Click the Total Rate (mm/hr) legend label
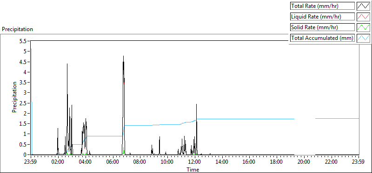The width and height of the screenshot is (372, 173). [322, 6]
